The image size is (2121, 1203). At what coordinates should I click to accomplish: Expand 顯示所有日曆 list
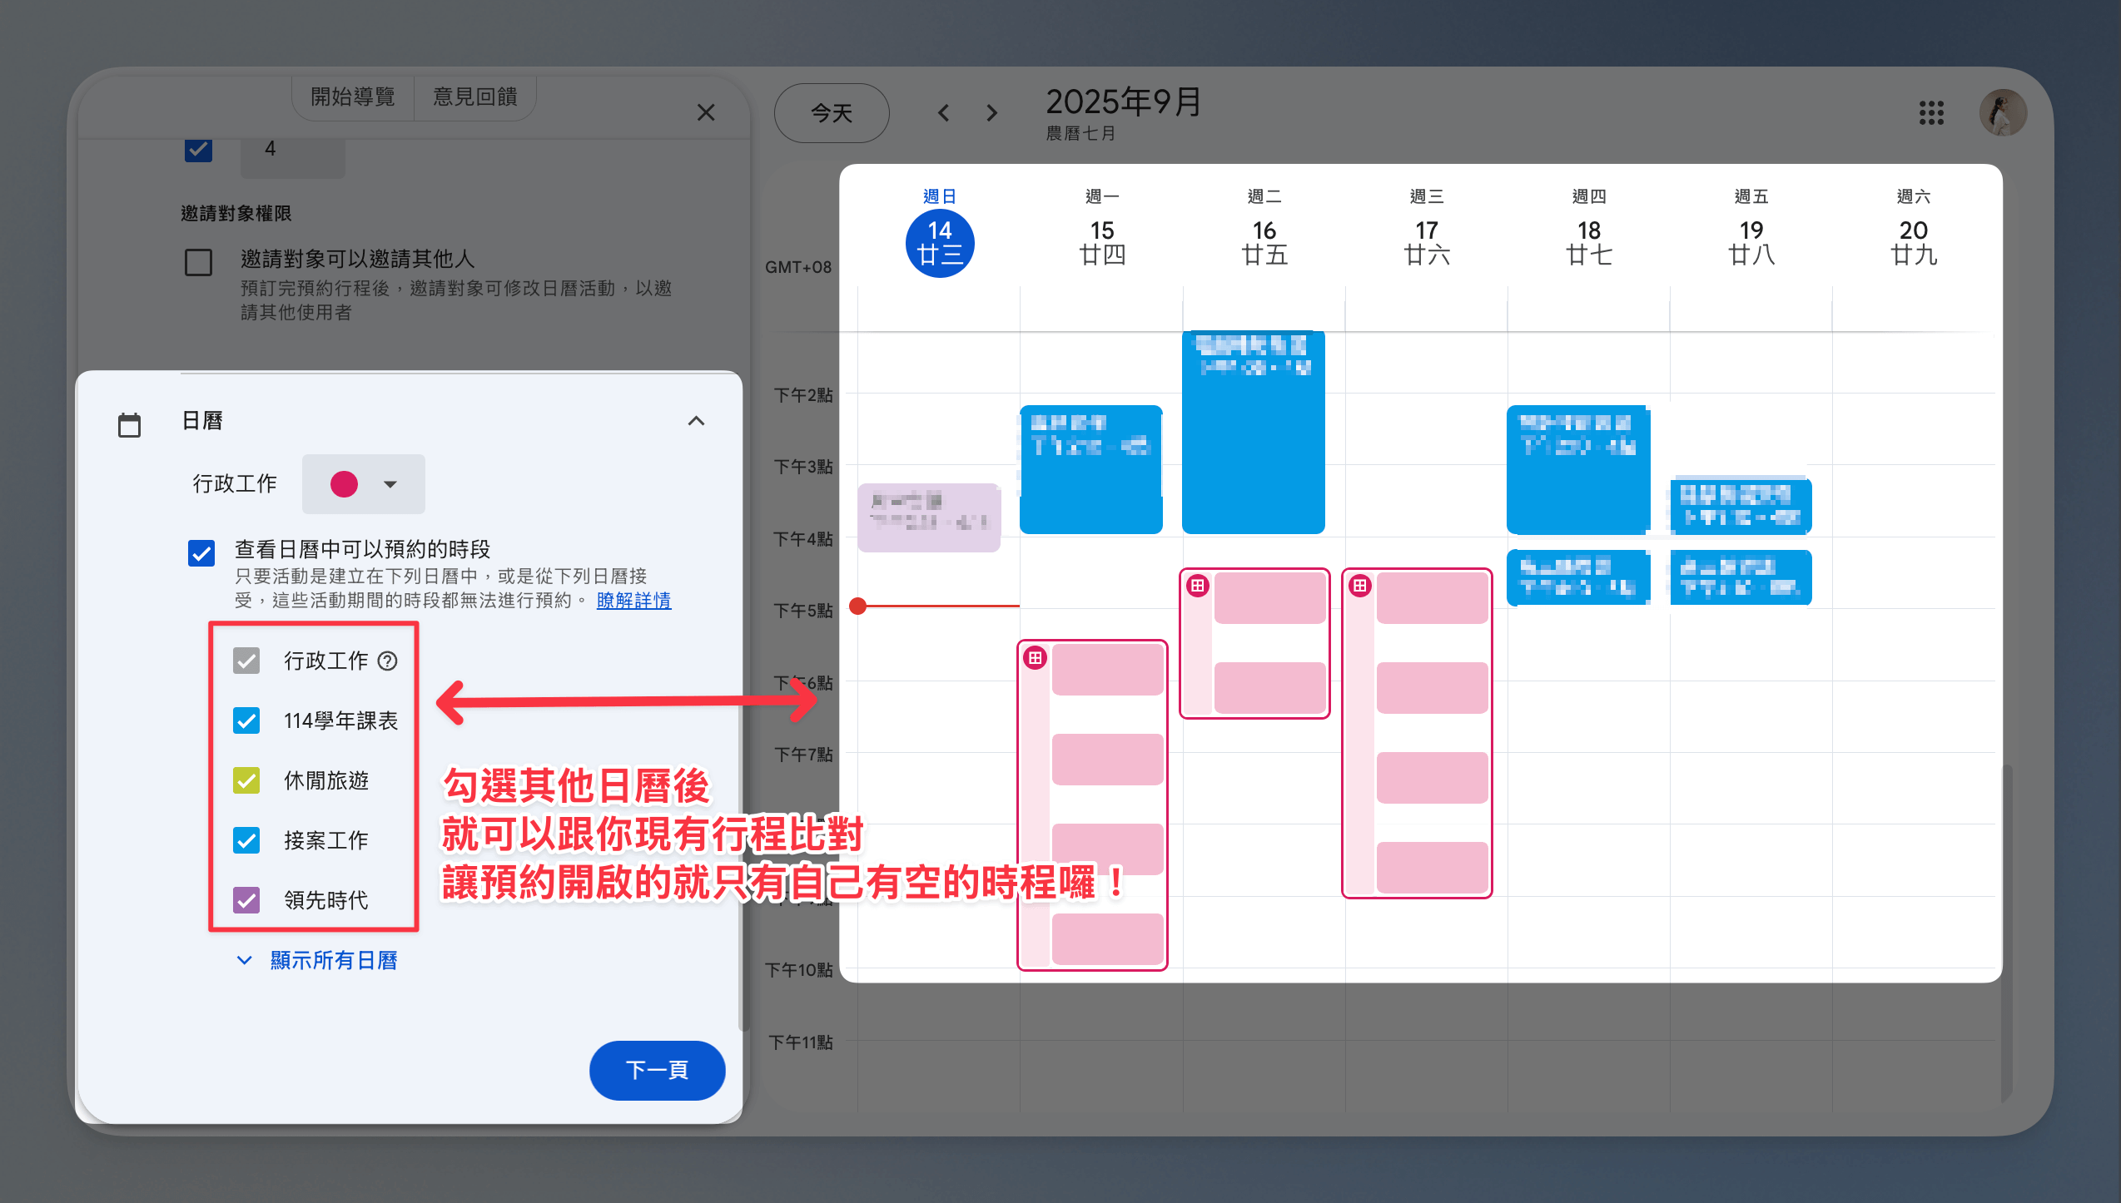point(333,960)
